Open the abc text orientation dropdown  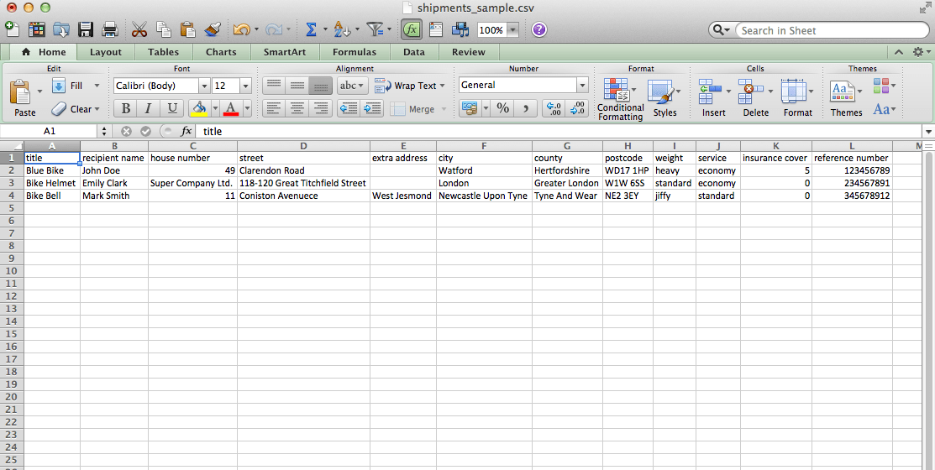(353, 86)
